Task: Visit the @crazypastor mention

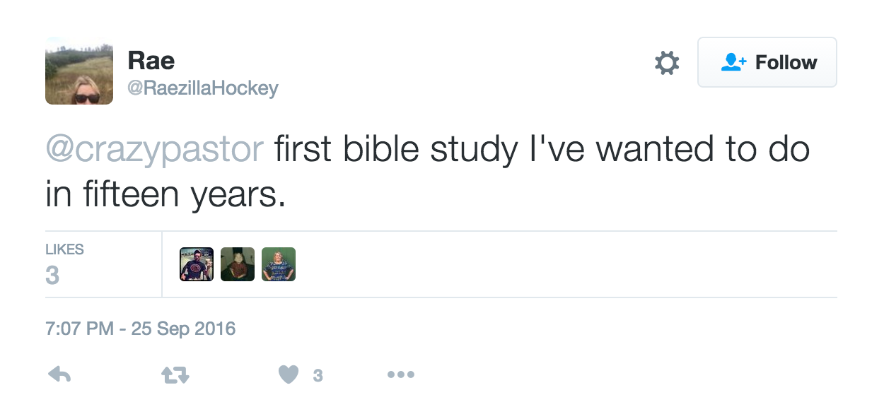Action: (155, 150)
